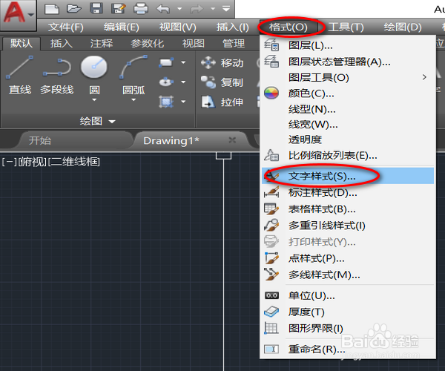Click the 移动 move tool
This screenshot has height=371, width=445.
coord(222,63)
